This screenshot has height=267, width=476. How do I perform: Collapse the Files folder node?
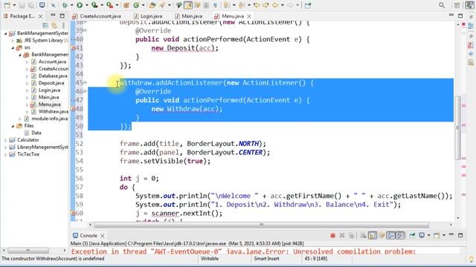13,125
